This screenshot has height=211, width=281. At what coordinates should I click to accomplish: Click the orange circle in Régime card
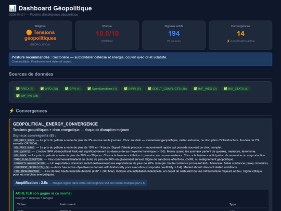click(29, 32)
